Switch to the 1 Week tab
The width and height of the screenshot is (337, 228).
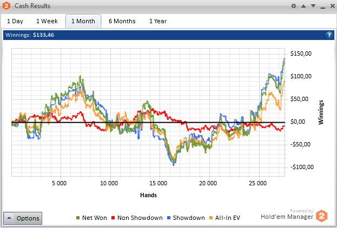click(47, 21)
